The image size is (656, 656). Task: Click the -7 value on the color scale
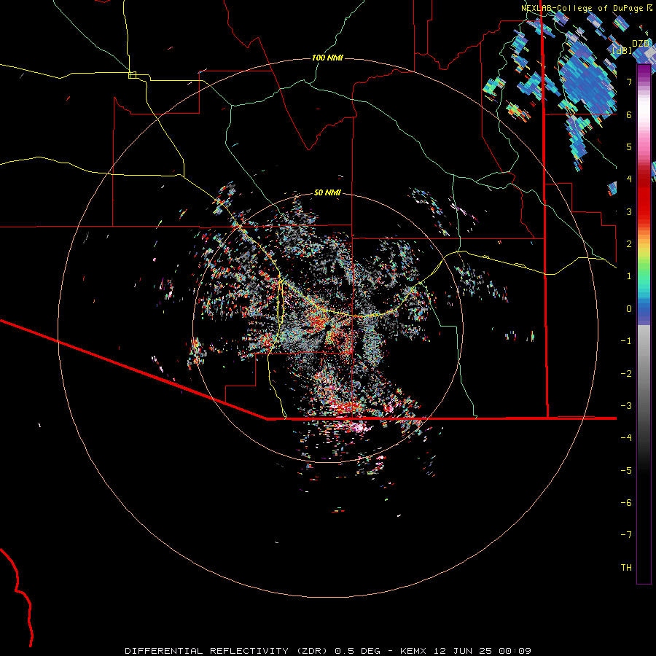(626, 535)
